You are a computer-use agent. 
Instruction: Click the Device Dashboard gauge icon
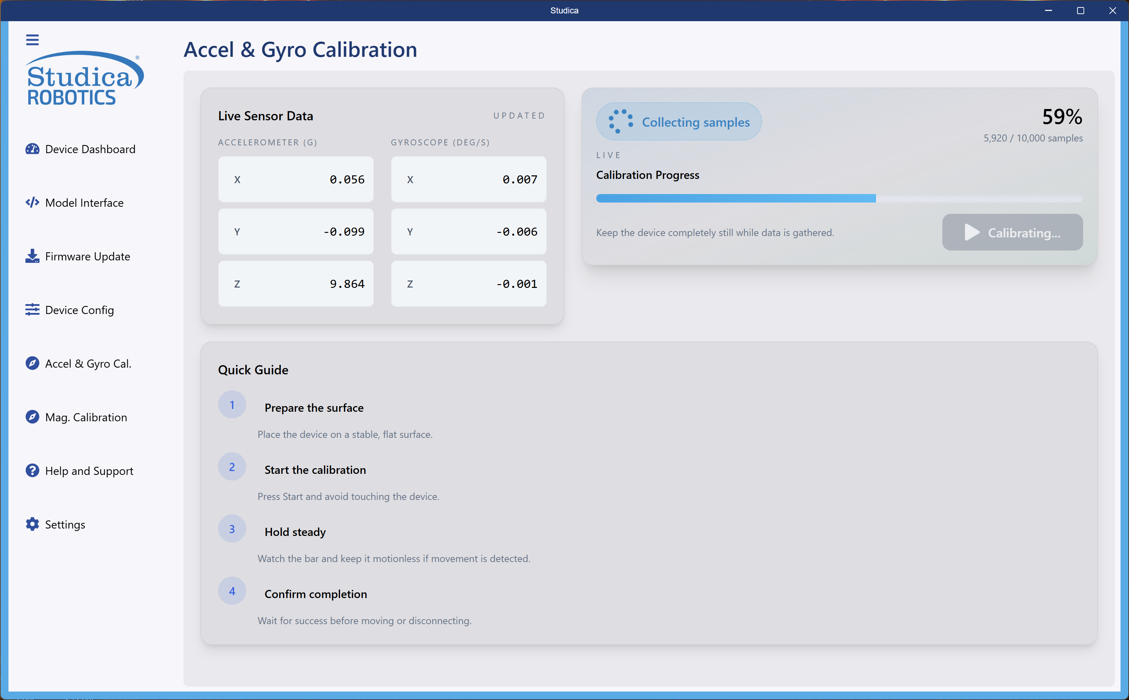(32, 149)
